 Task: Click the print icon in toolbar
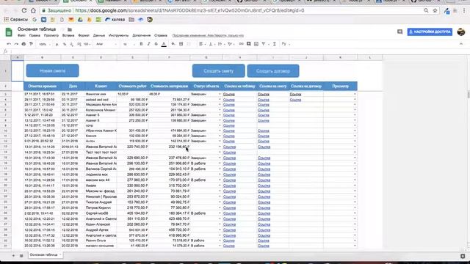pos(23,44)
